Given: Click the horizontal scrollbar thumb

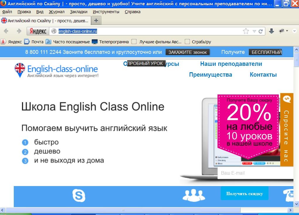Looking at the screenshot, I should tap(123, 210).
